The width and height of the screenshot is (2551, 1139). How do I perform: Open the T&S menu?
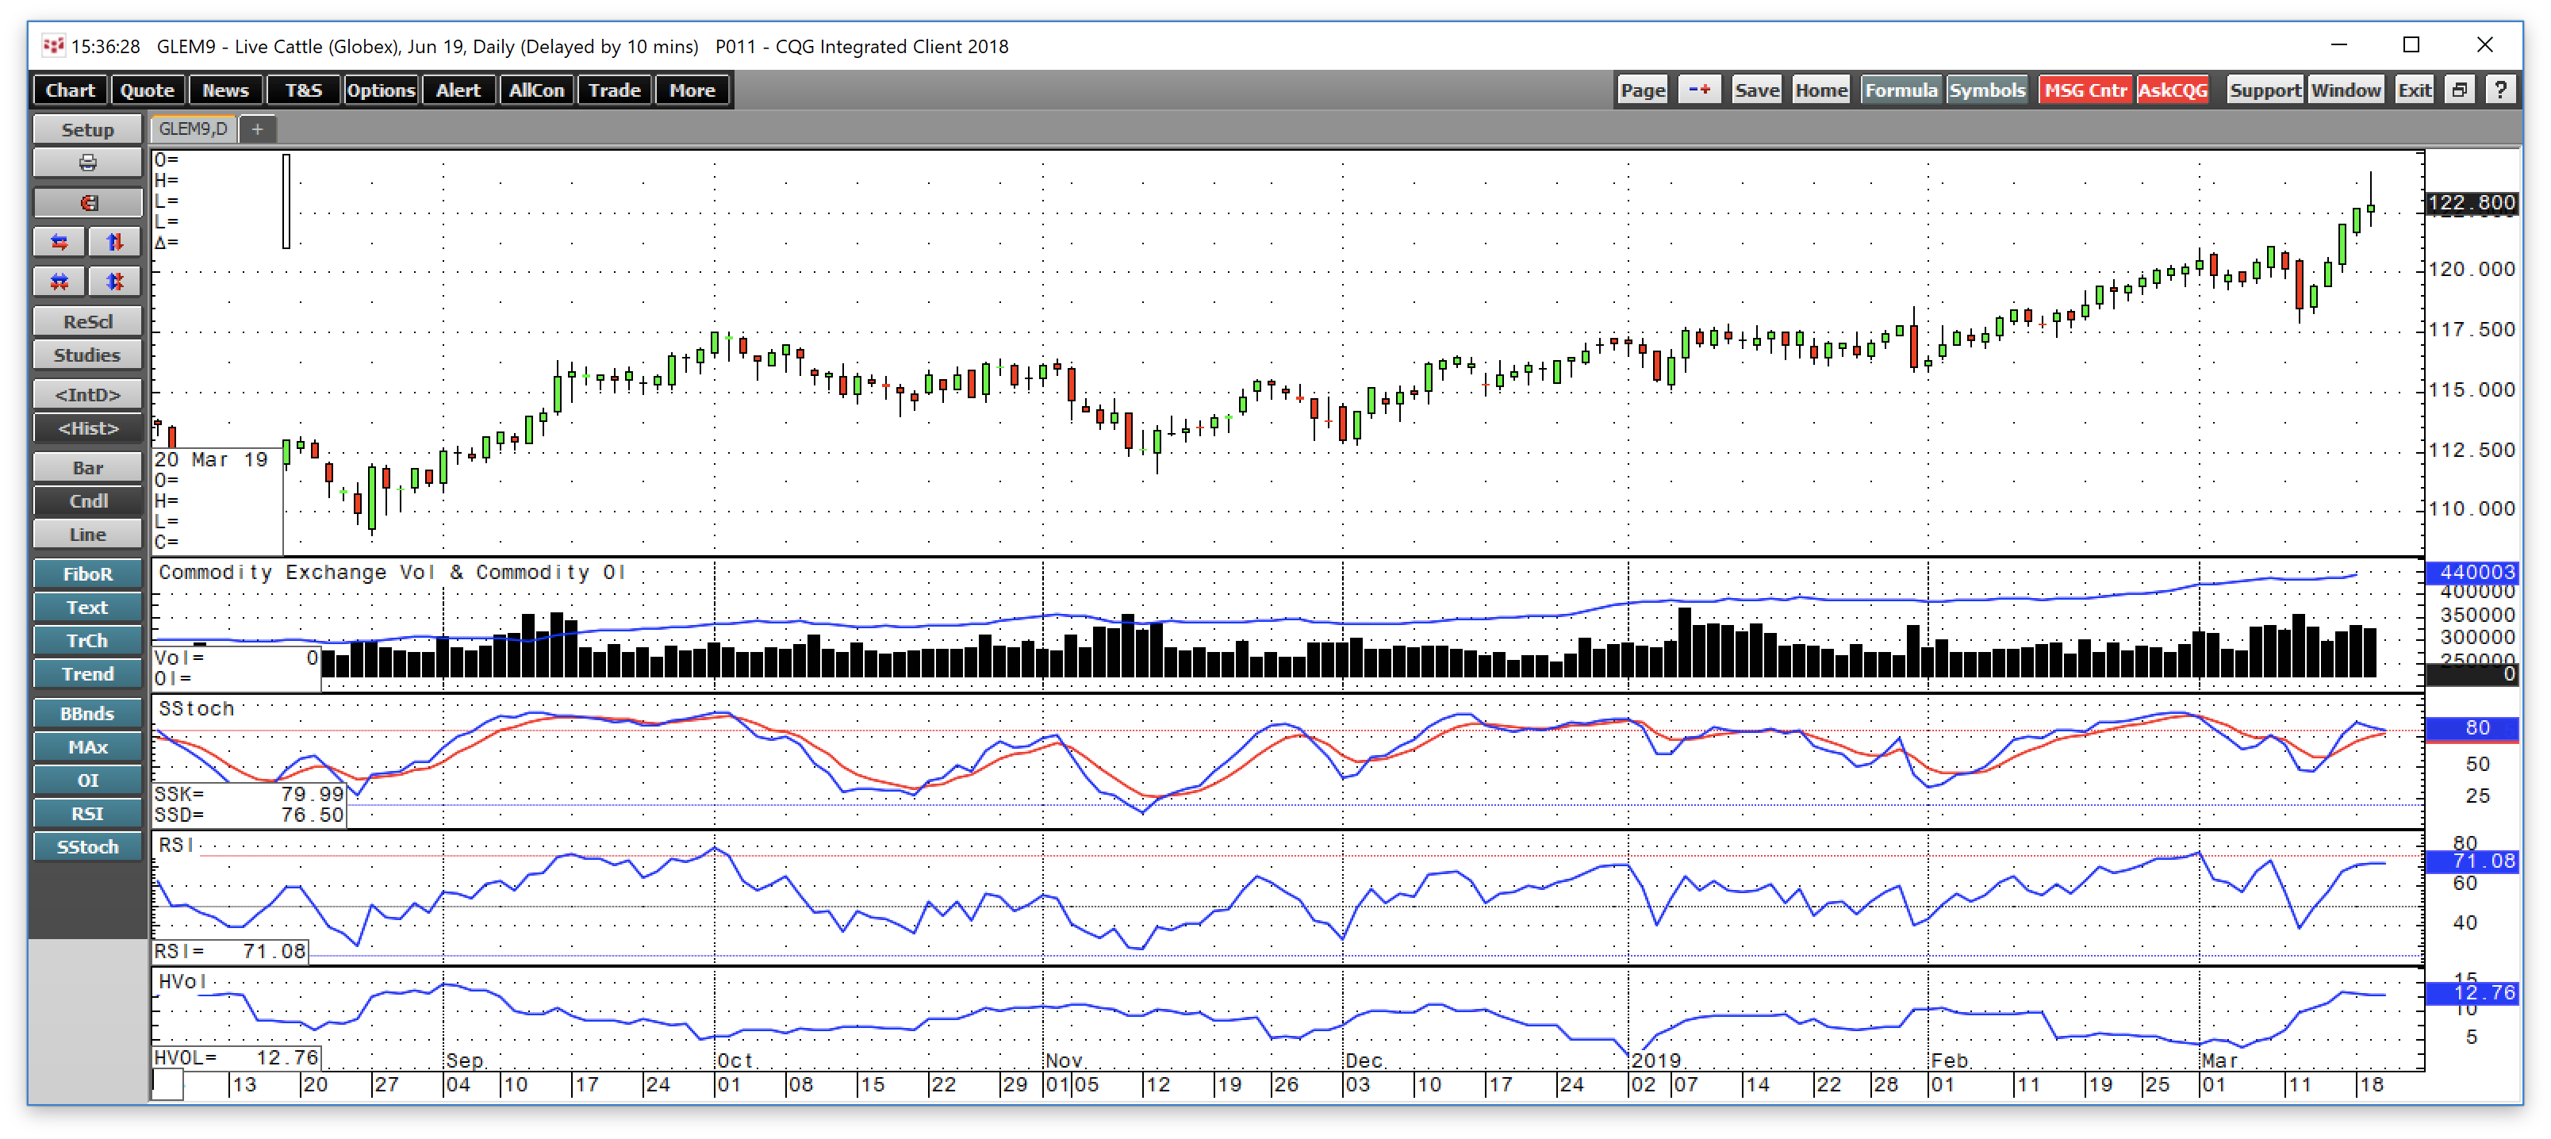[x=304, y=90]
